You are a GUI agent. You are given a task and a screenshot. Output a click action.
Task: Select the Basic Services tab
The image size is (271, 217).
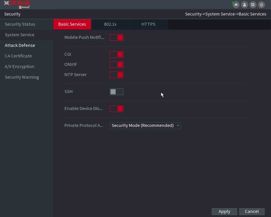[x=72, y=24]
